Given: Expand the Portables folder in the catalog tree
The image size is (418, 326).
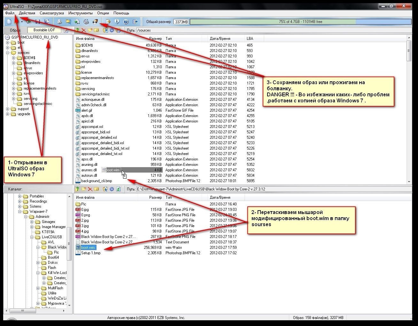Looking at the screenshot, I should click(x=20, y=196).
